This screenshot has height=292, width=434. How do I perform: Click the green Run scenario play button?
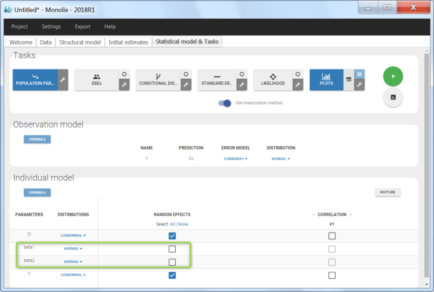click(x=393, y=76)
